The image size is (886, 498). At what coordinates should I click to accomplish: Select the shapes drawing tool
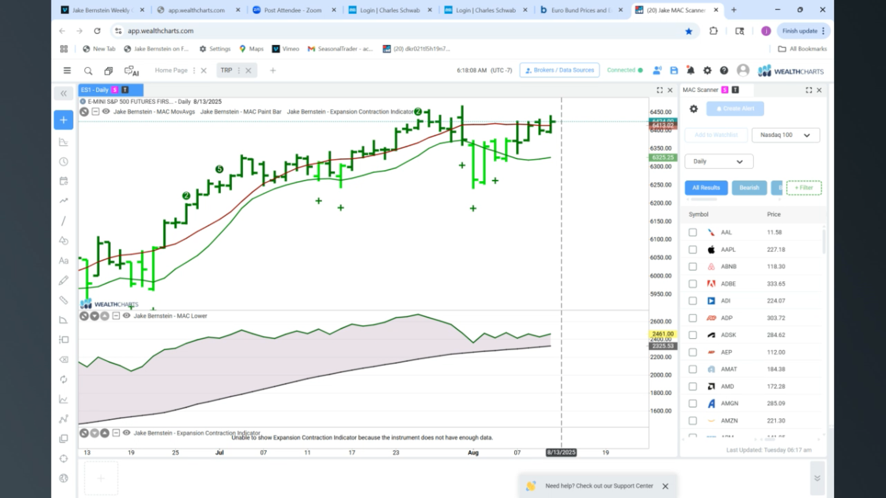coord(64,241)
